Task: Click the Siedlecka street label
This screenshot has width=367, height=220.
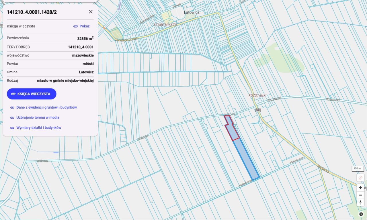Action: coord(323,169)
